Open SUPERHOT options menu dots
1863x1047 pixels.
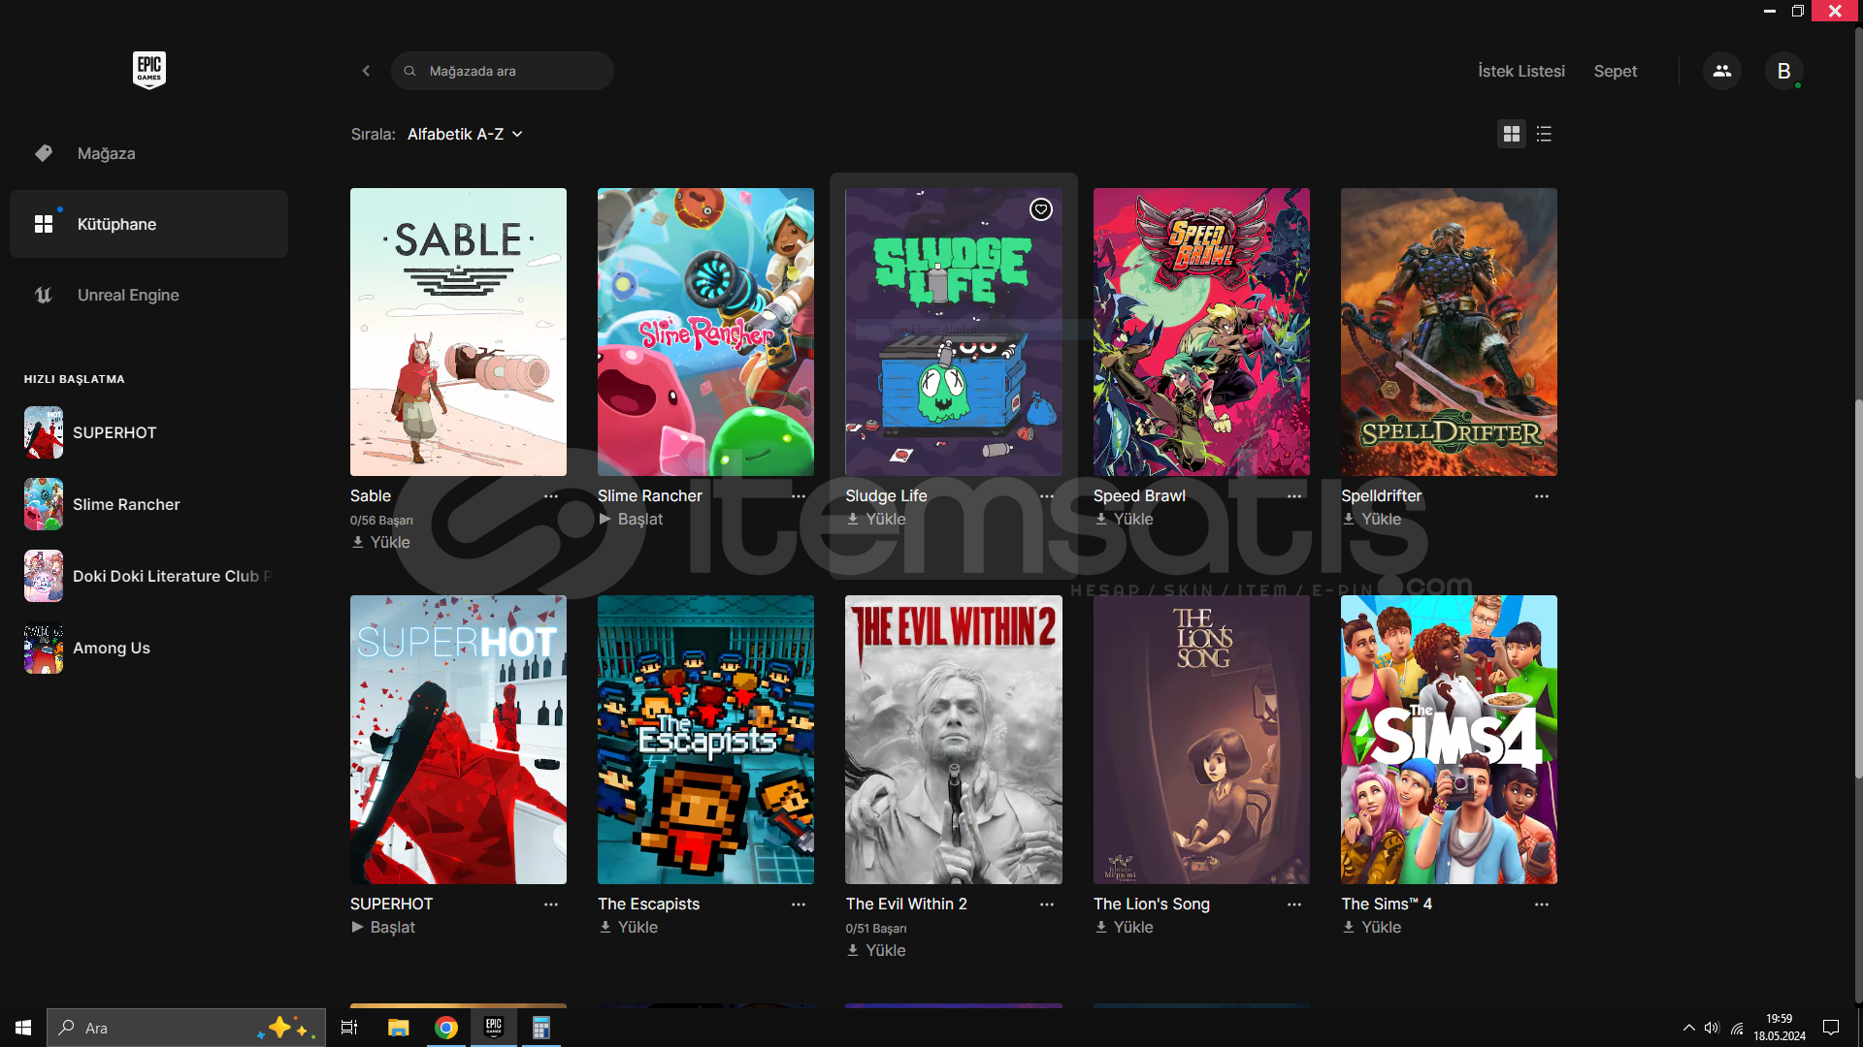(551, 904)
